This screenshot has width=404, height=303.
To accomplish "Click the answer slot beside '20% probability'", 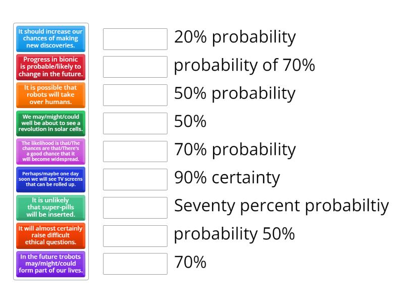I will pos(134,38).
